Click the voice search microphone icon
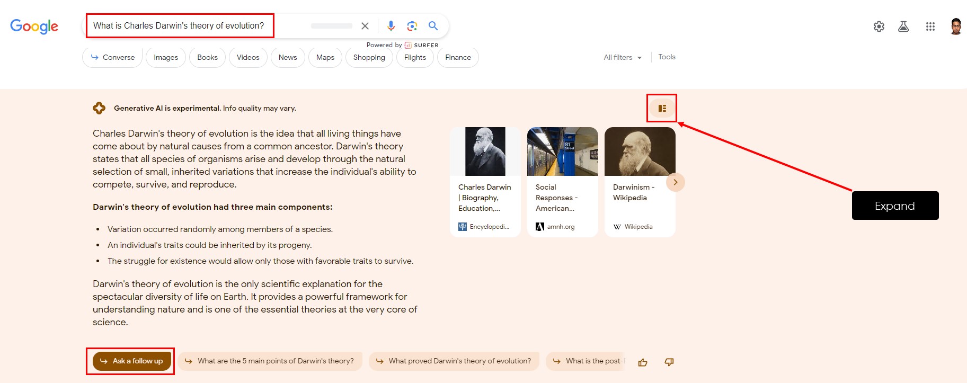Image resolution: width=967 pixels, height=383 pixels. click(391, 26)
